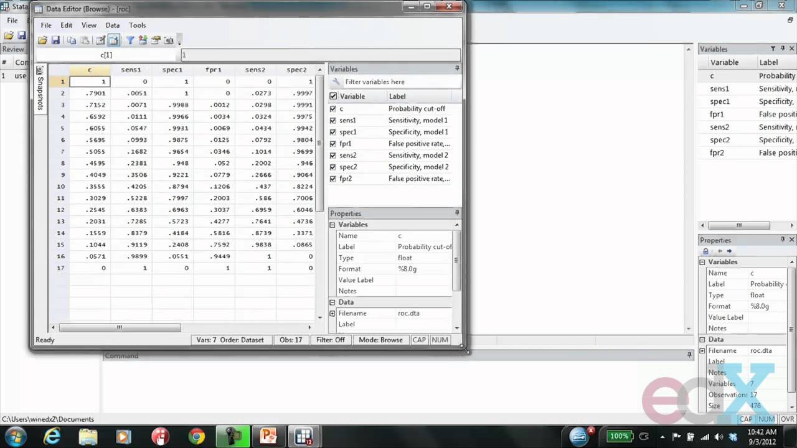797x448 pixels.
Task: Click the Variable column header in main Variables pane
Action: coord(725,62)
